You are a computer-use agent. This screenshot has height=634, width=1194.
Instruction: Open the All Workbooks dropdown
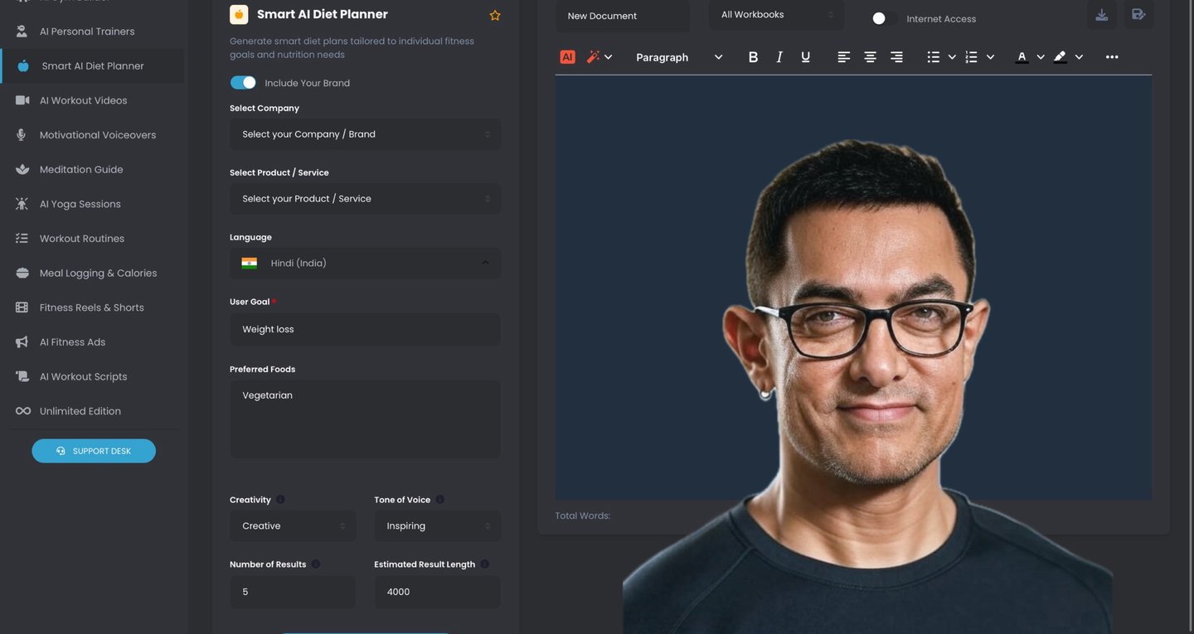point(777,15)
